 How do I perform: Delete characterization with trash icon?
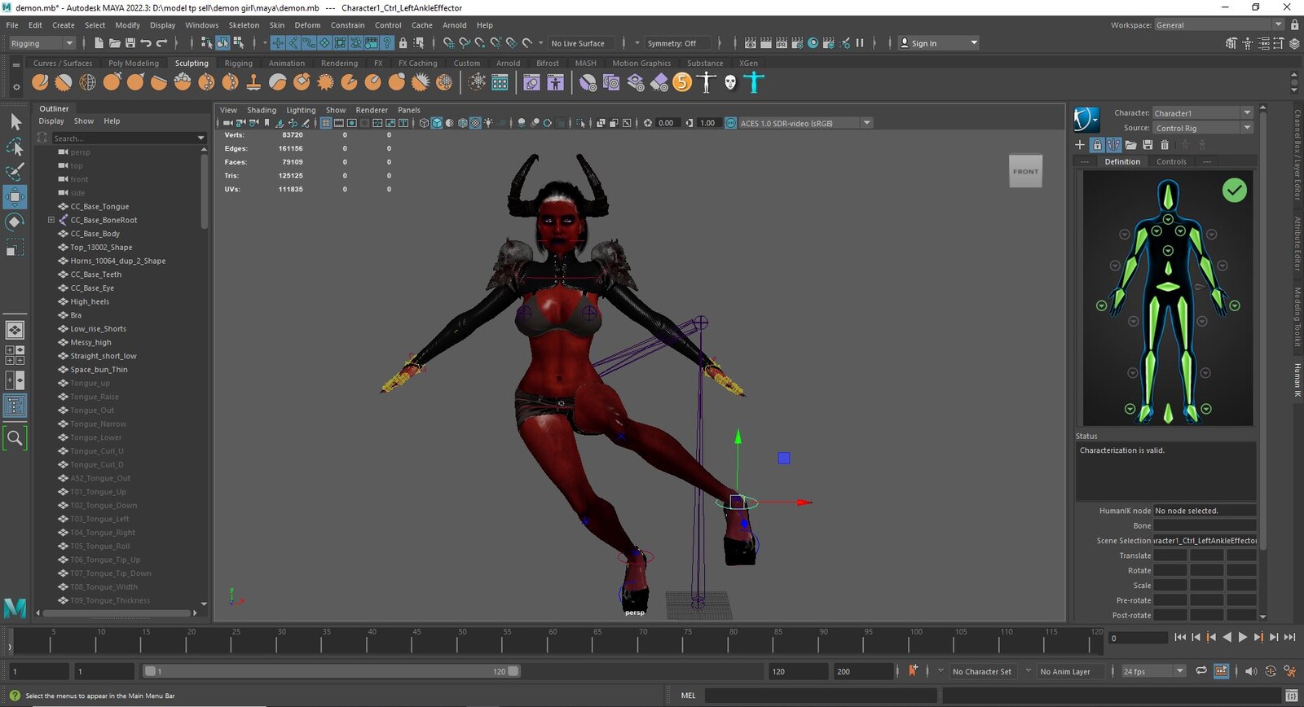(1165, 145)
